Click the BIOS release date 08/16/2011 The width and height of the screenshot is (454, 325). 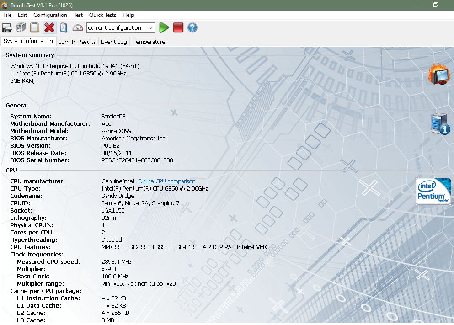click(117, 153)
